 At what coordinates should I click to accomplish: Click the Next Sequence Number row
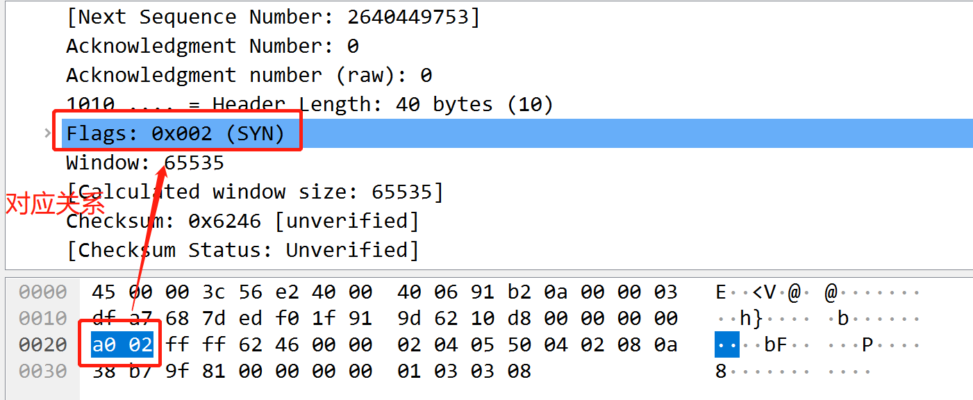[x=243, y=16]
